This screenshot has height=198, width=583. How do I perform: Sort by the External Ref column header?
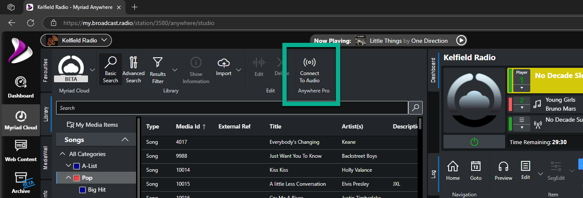(234, 126)
